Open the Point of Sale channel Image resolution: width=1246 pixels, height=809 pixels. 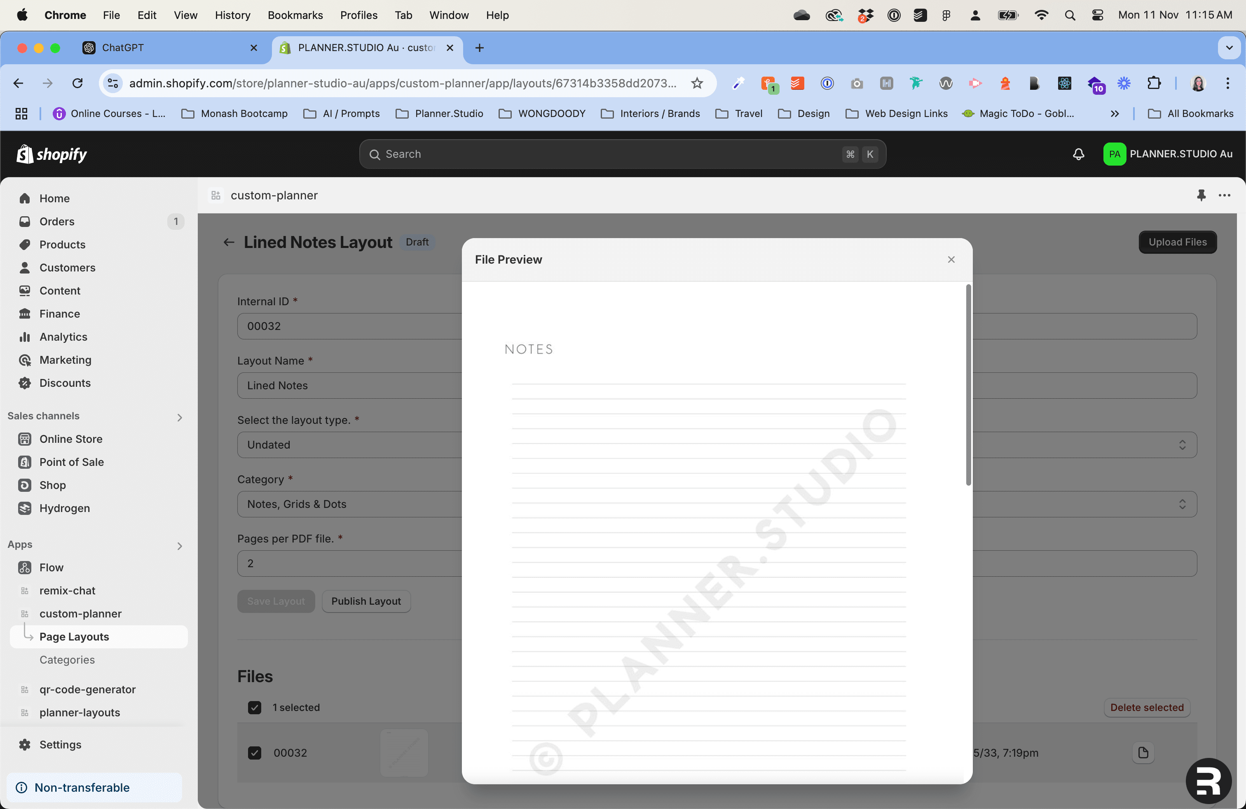click(71, 461)
